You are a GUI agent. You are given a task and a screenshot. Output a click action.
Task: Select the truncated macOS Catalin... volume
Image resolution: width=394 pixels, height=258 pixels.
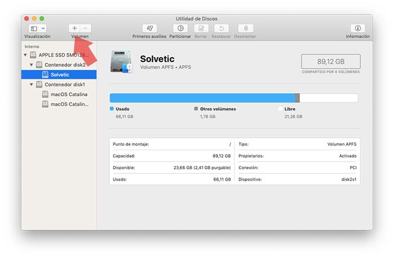click(59, 104)
